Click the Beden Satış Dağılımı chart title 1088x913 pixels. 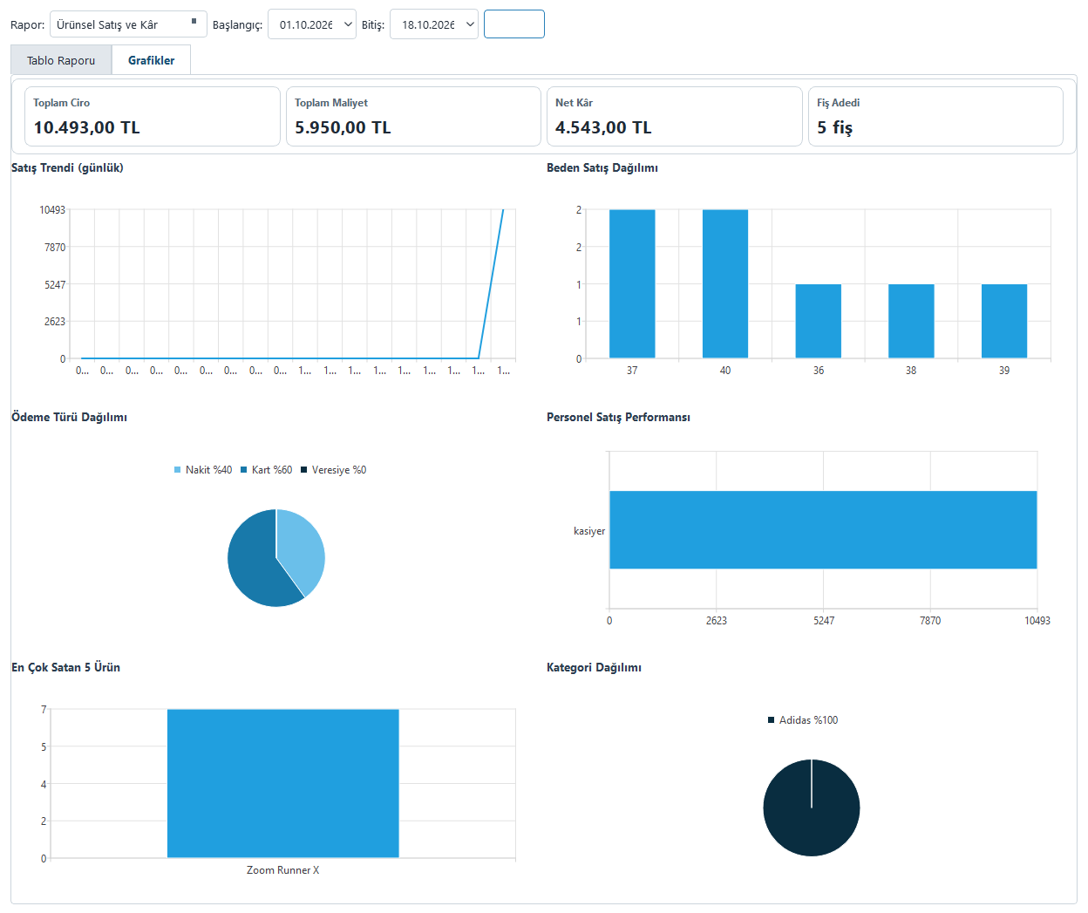pyautogui.click(x=602, y=167)
